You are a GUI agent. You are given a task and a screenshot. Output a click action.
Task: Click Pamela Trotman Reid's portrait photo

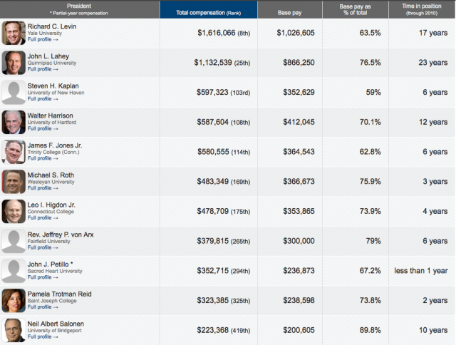coord(14,301)
